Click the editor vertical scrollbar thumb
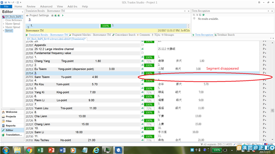 [272, 110]
